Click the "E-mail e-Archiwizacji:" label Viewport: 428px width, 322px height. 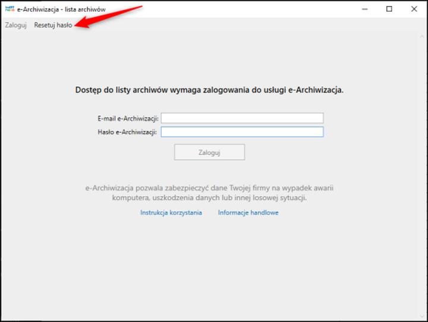[x=128, y=118]
